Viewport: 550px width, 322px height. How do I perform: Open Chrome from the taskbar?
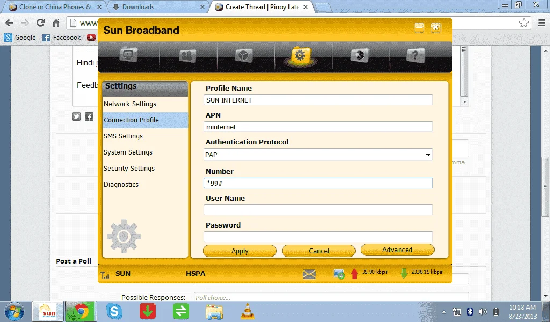[81, 311]
